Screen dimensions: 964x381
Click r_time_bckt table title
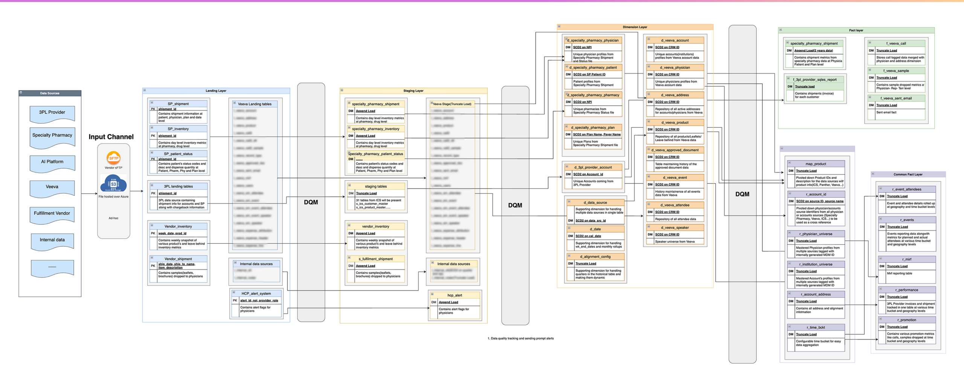[x=816, y=327]
